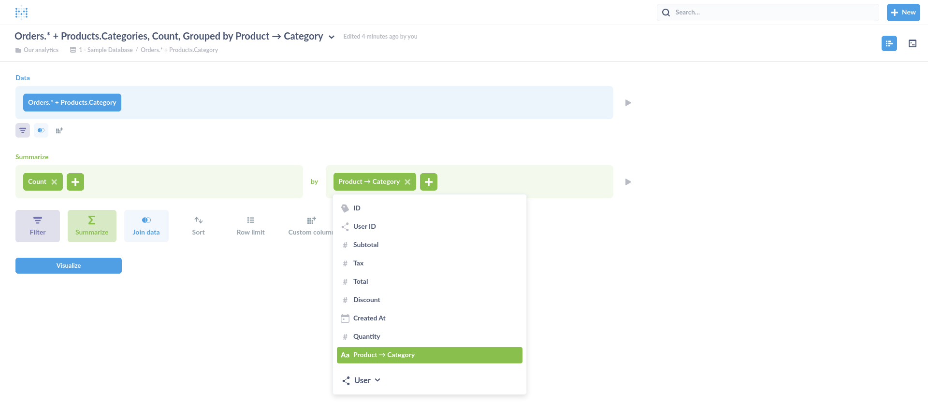Open the Count aggregation picker
928x402 pixels.
tap(37, 182)
